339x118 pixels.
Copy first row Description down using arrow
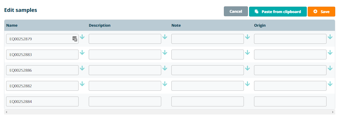coord(165,37)
